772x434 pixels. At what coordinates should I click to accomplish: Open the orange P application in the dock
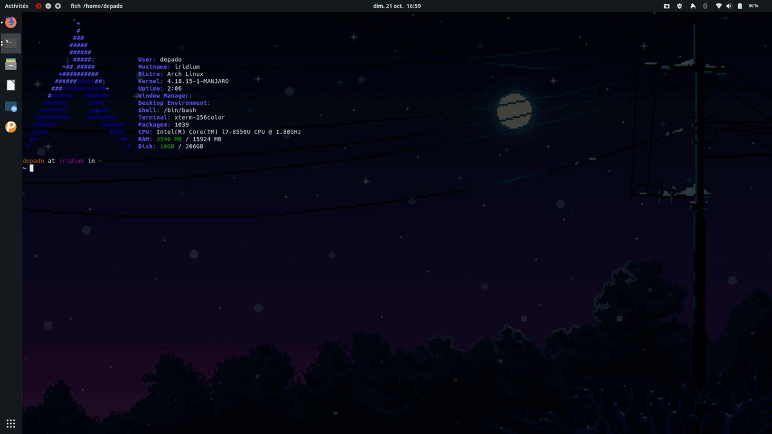(x=10, y=127)
